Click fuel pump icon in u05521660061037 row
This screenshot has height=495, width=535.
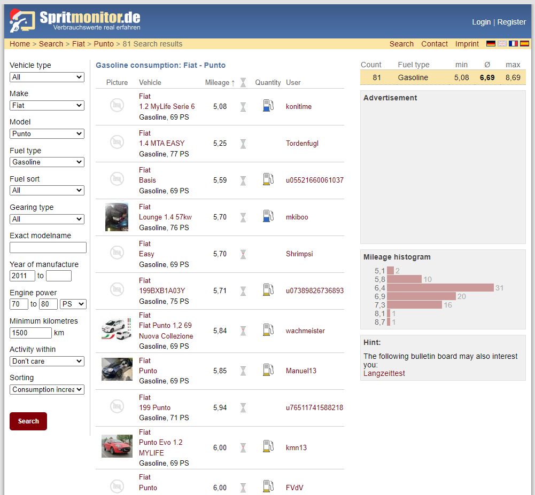coord(268,179)
